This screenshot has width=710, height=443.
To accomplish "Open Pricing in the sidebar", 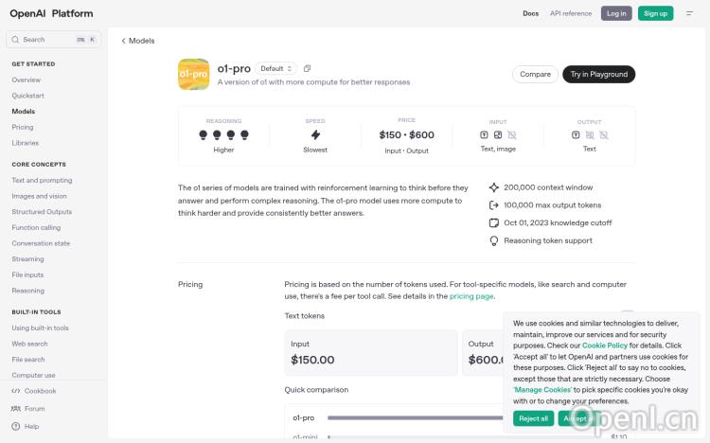I will point(23,127).
